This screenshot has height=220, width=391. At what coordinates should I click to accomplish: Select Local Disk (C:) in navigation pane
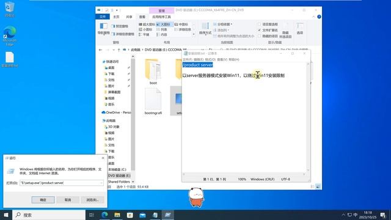pos(117,169)
